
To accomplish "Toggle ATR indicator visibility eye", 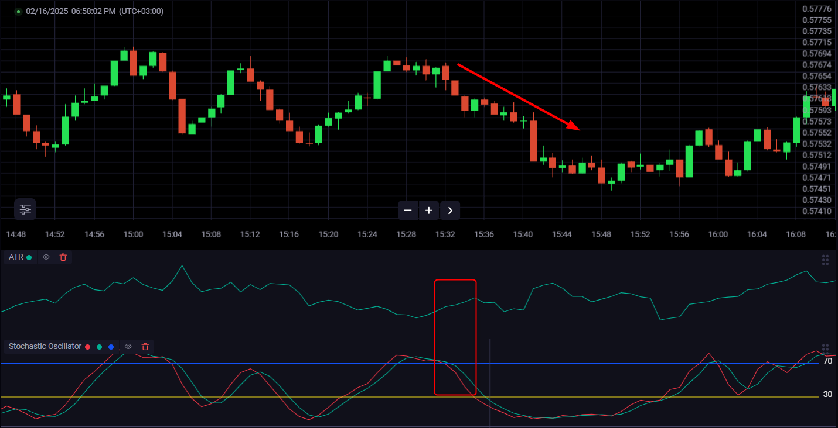I will [x=46, y=257].
